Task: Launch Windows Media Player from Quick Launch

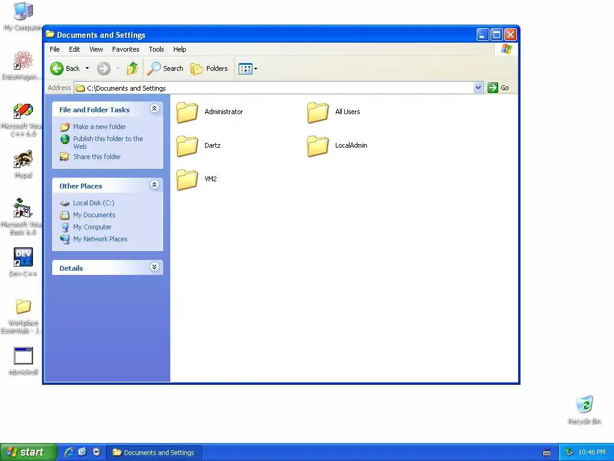Action: [x=97, y=452]
